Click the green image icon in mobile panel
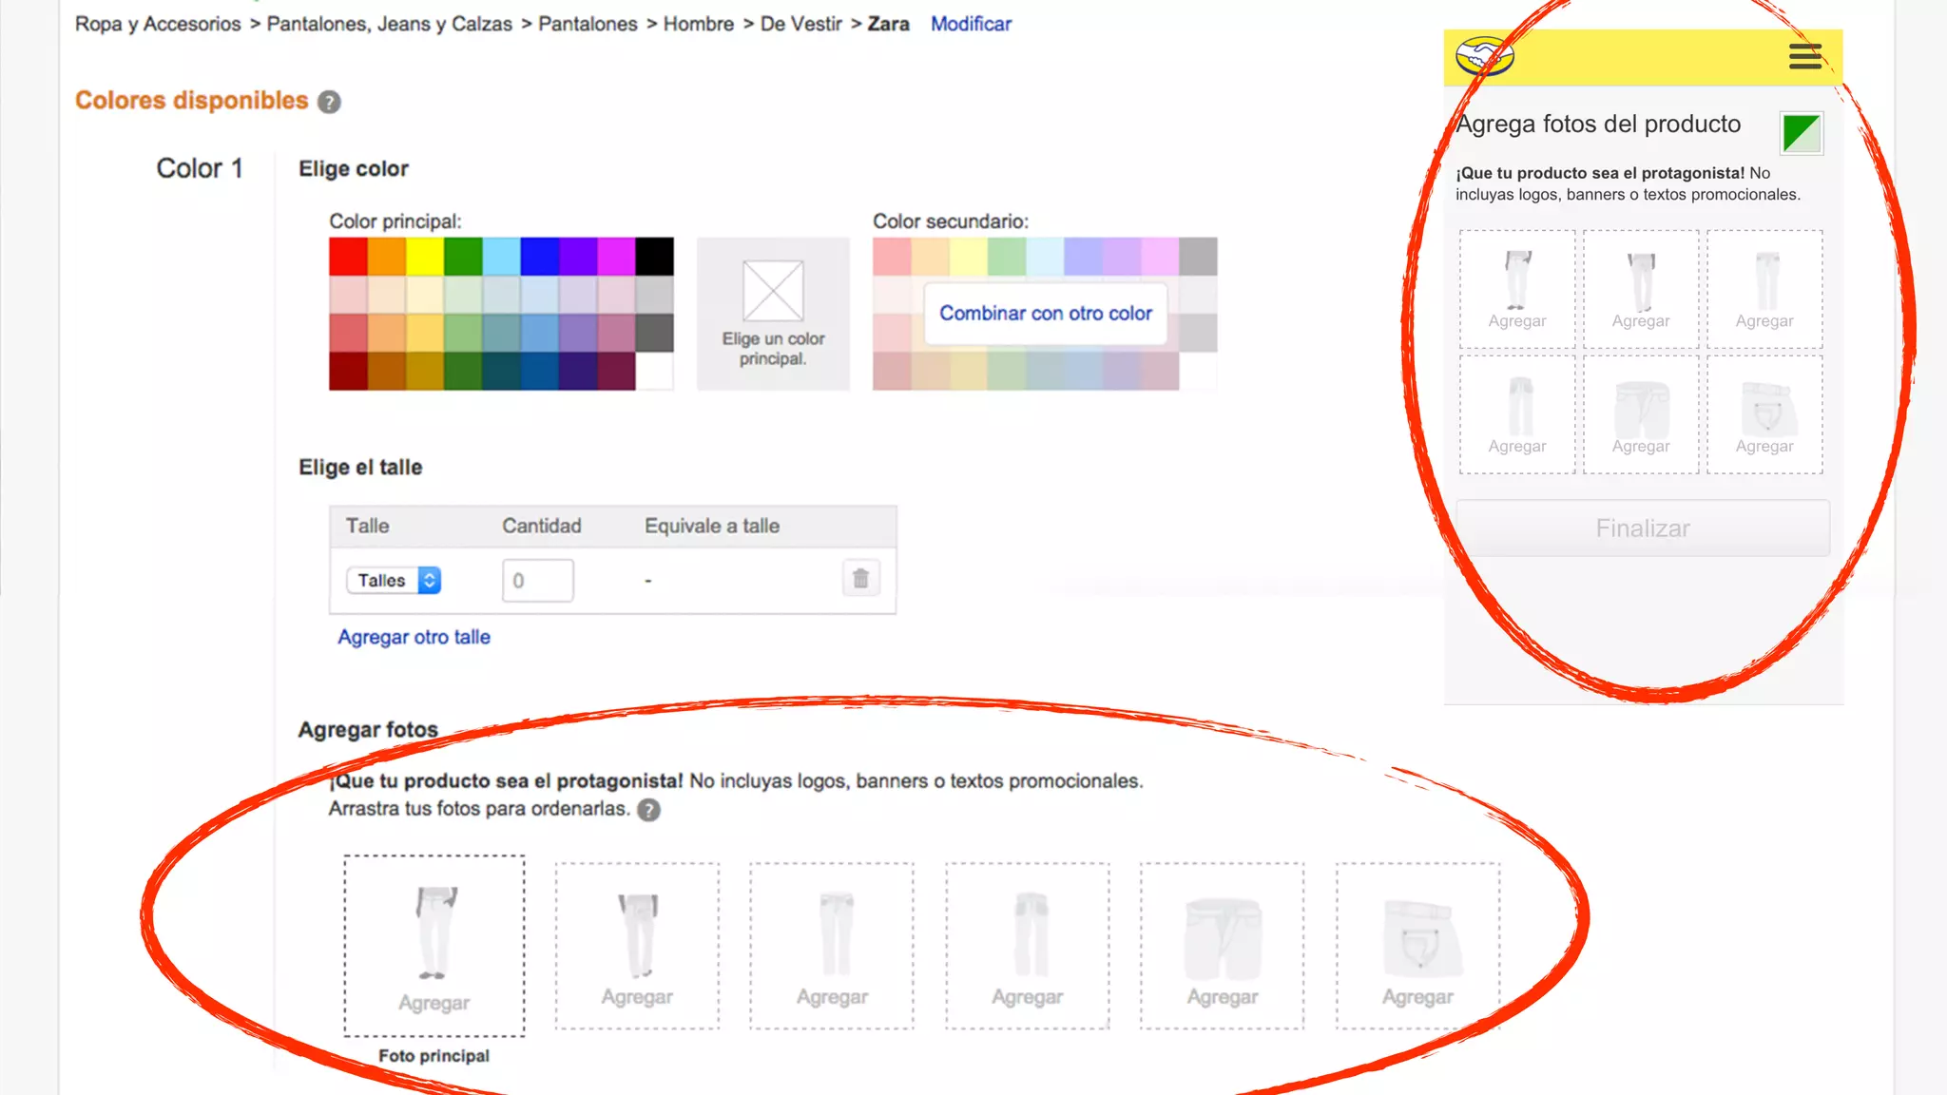This screenshot has height=1095, width=1947. coord(1801,133)
